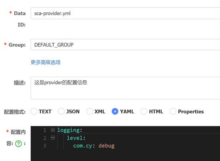Screen dimensions: 220x161
Task: Select the TEXT format radio button
Action: pos(34,111)
